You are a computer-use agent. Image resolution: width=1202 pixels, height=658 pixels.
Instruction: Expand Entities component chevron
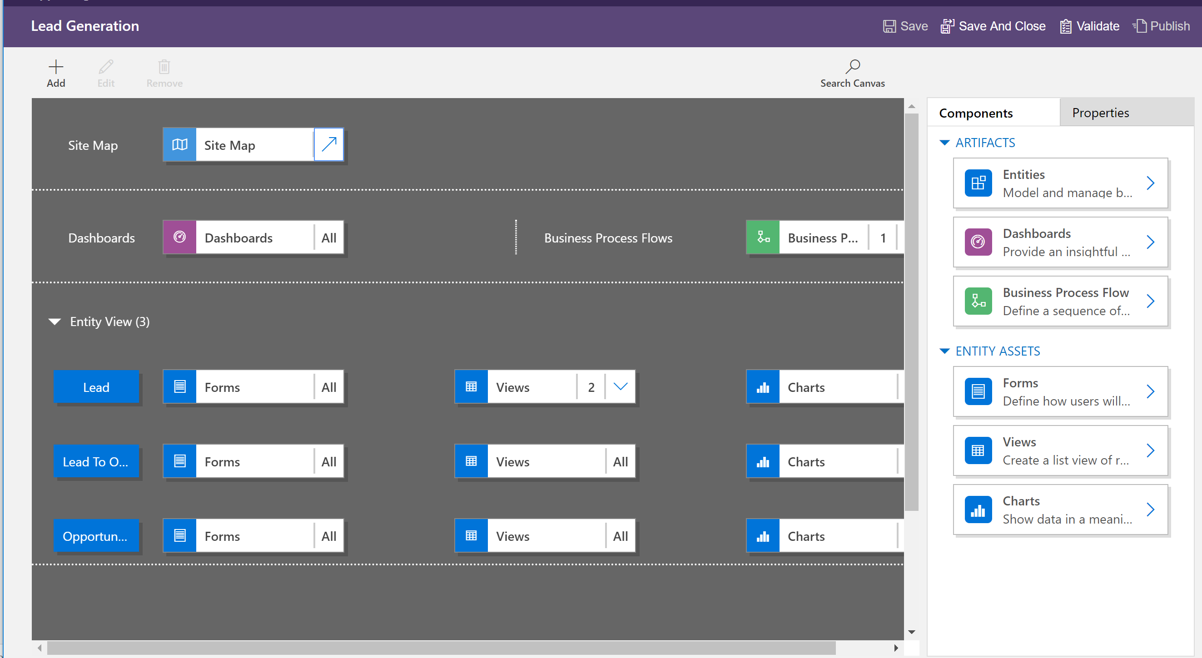tap(1151, 183)
